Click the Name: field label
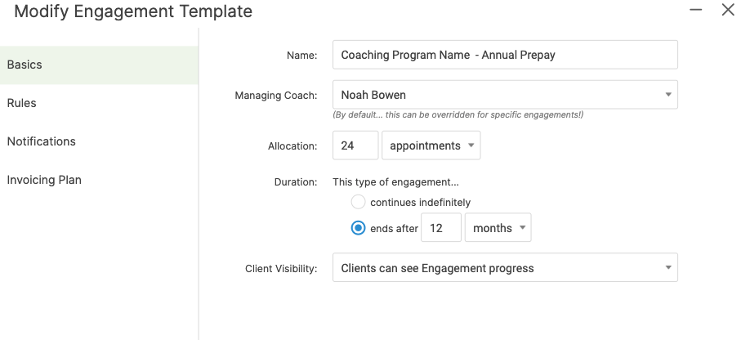The height and width of the screenshot is (340, 741). click(301, 56)
